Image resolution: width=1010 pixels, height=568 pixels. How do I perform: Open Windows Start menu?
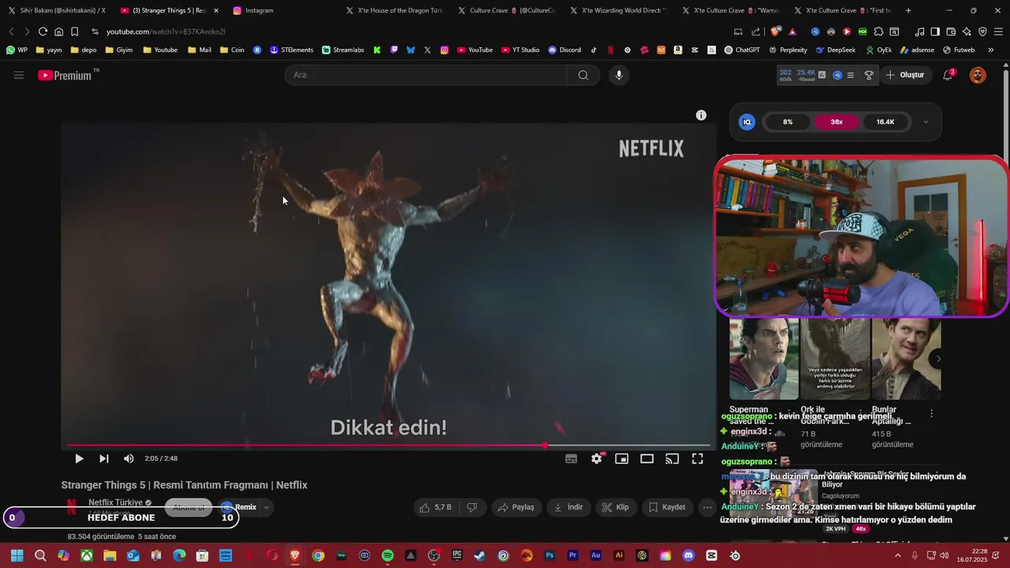[x=17, y=555]
